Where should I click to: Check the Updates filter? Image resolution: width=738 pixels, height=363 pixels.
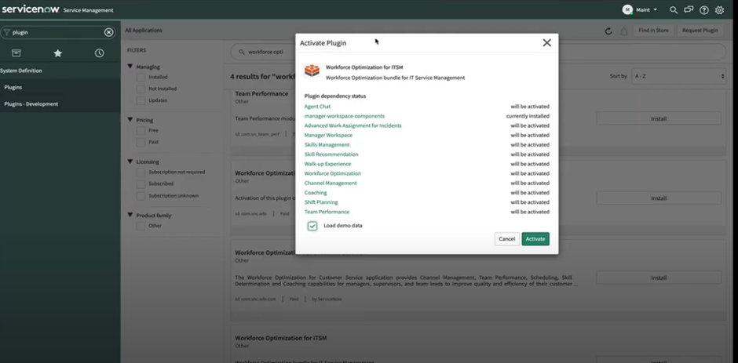tap(141, 100)
